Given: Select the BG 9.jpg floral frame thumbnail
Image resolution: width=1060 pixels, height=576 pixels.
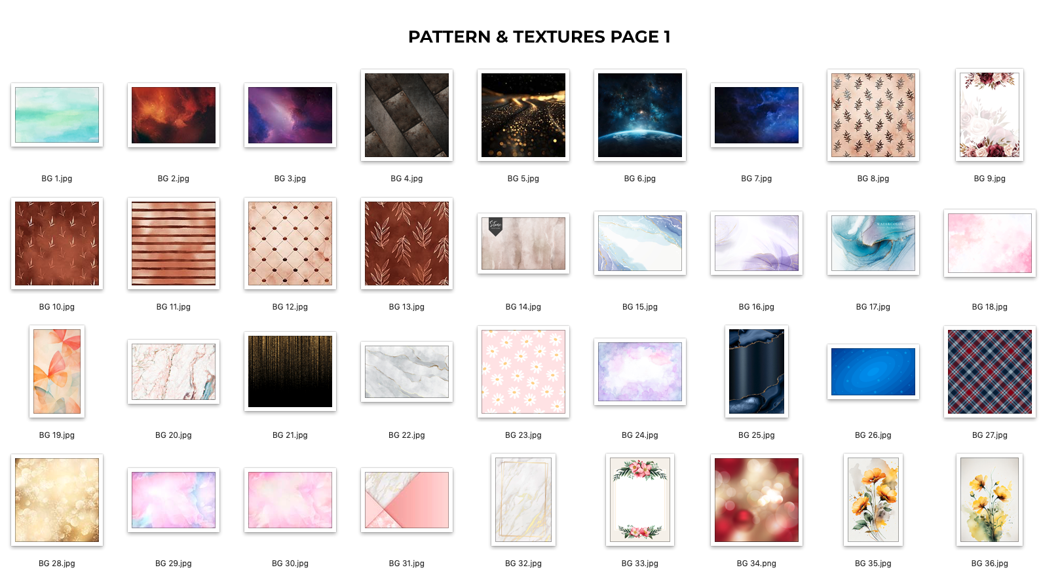Looking at the screenshot, I should [x=990, y=115].
